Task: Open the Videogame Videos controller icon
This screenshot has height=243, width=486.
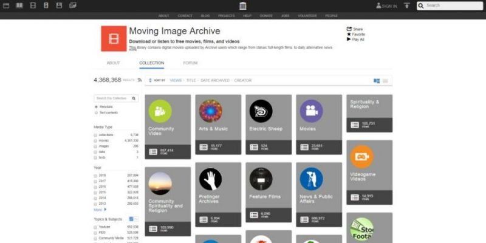Action: tap(361, 157)
